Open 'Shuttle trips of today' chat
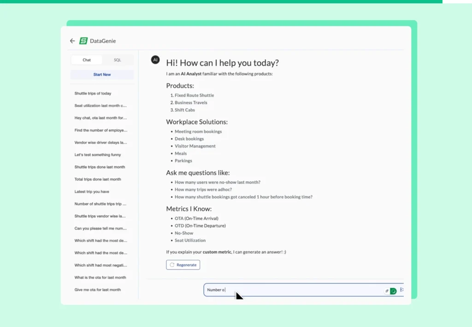Image resolution: width=472 pixels, height=327 pixels. pyautogui.click(x=93, y=93)
